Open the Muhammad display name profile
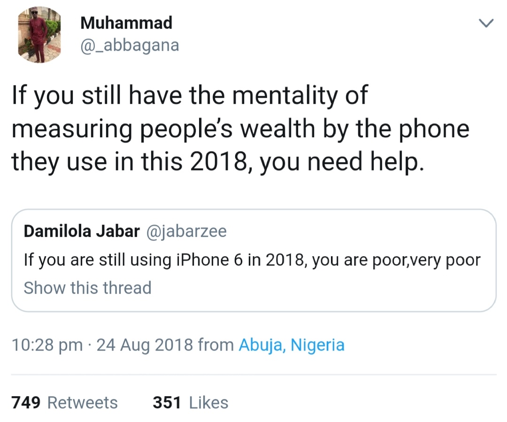Screen dimensions: 507x422 tap(126, 22)
